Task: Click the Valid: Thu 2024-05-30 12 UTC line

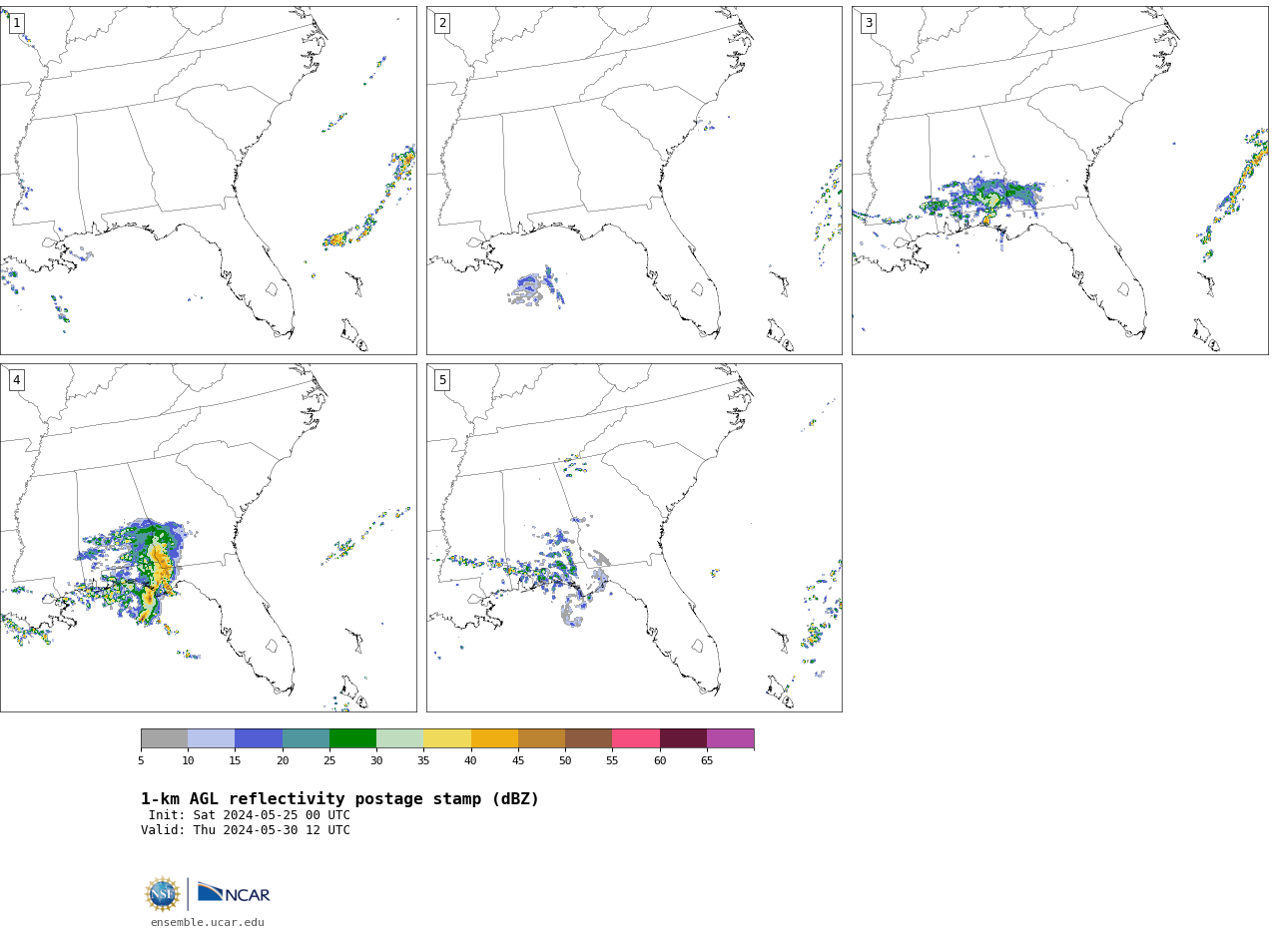Action: [246, 830]
